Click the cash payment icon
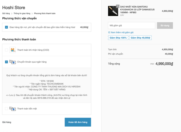 (12, 108)
